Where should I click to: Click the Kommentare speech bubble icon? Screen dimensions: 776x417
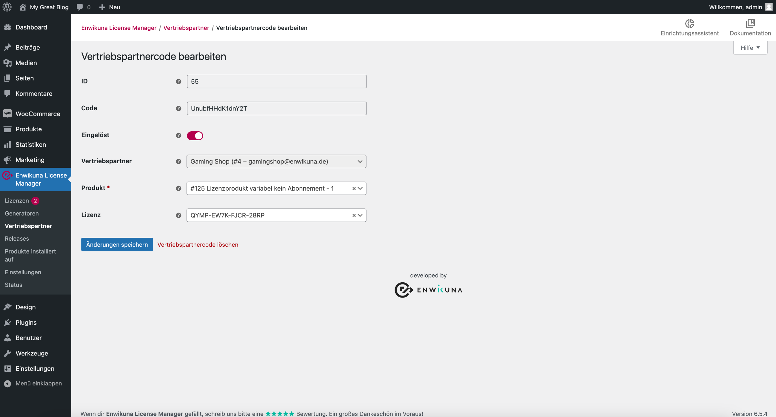(x=7, y=94)
